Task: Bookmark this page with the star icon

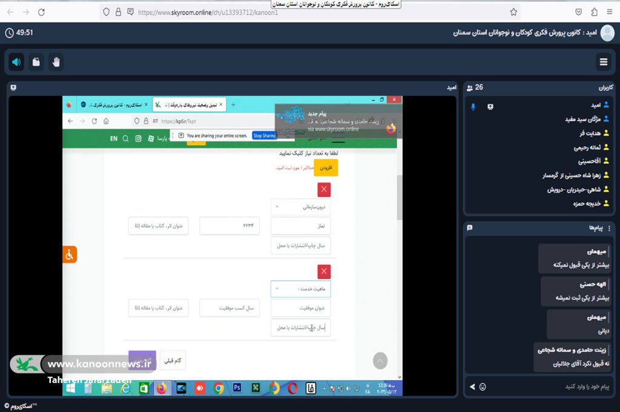Action: coord(513,12)
